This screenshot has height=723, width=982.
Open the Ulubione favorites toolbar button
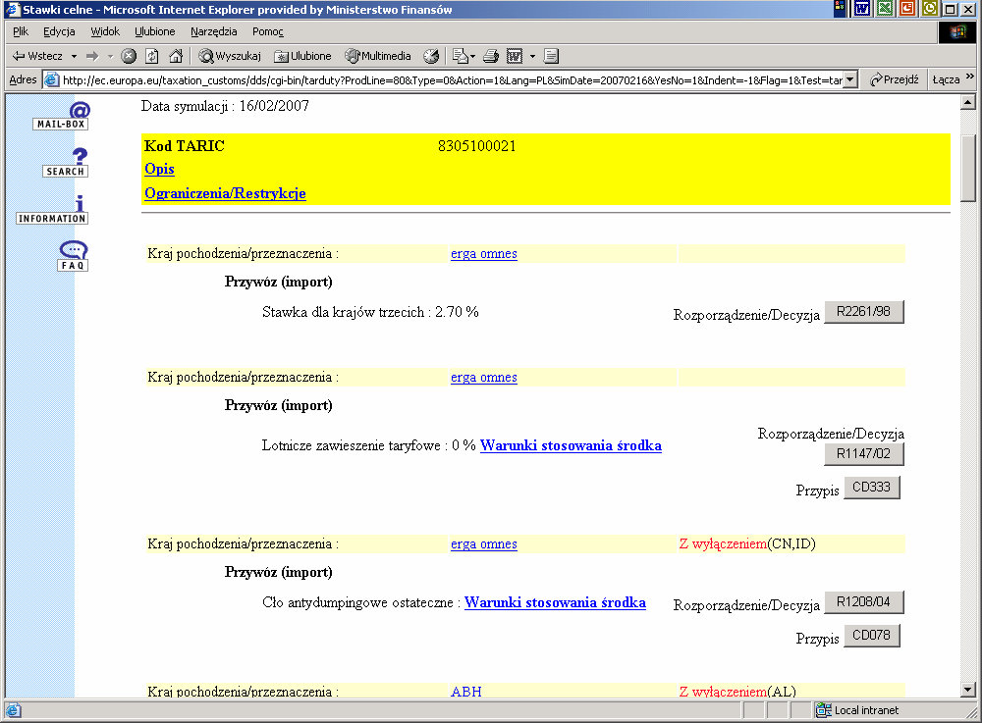(303, 56)
